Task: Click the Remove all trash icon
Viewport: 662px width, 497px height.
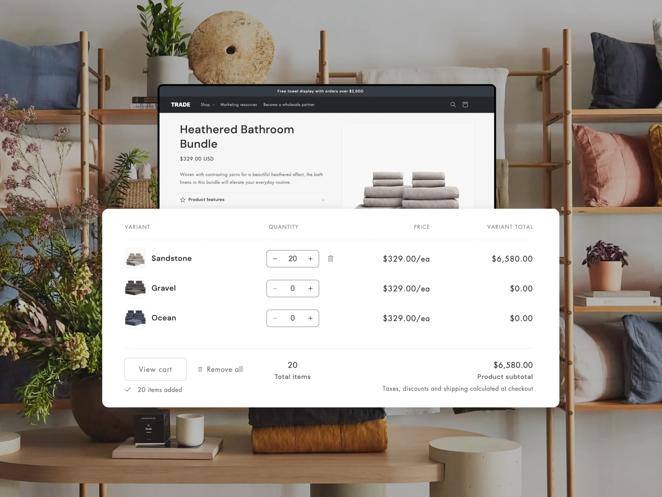Action: (x=200, y=369)
